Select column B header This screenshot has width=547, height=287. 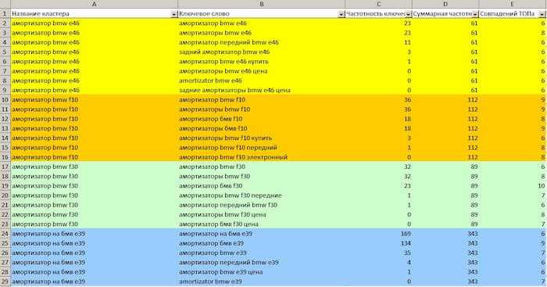click(262, 4)
